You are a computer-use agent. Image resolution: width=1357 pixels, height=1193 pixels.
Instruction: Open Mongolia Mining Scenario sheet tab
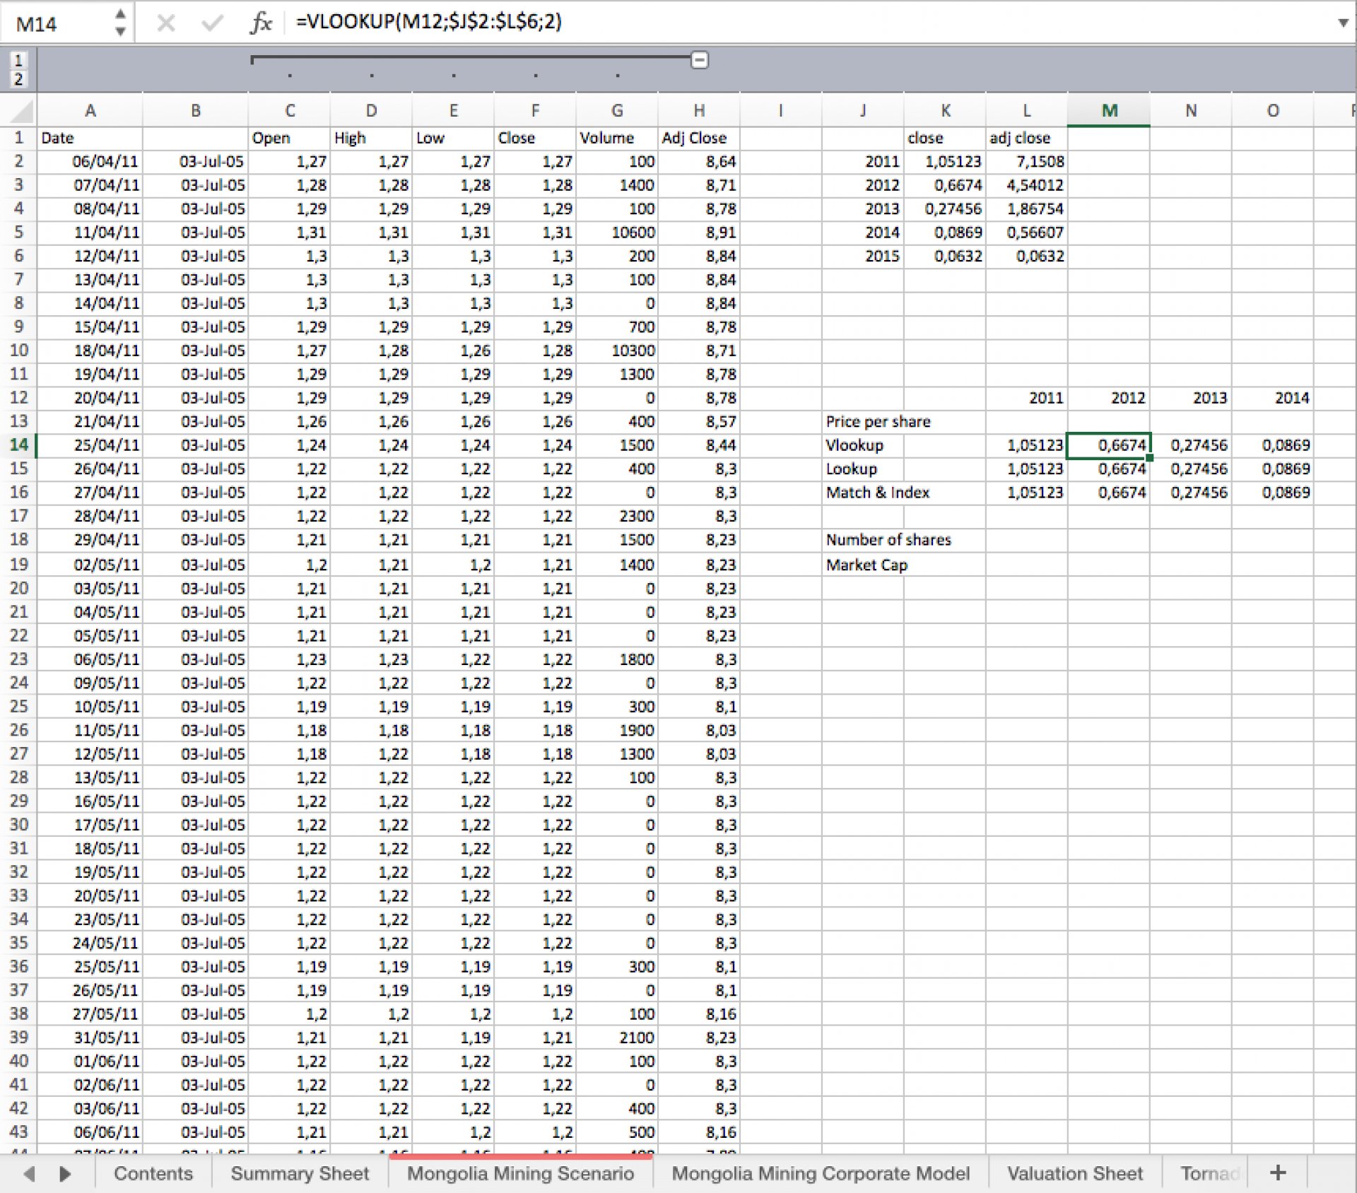click(x=521, y=1173)
